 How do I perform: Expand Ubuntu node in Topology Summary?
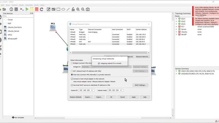coord(176,32)
